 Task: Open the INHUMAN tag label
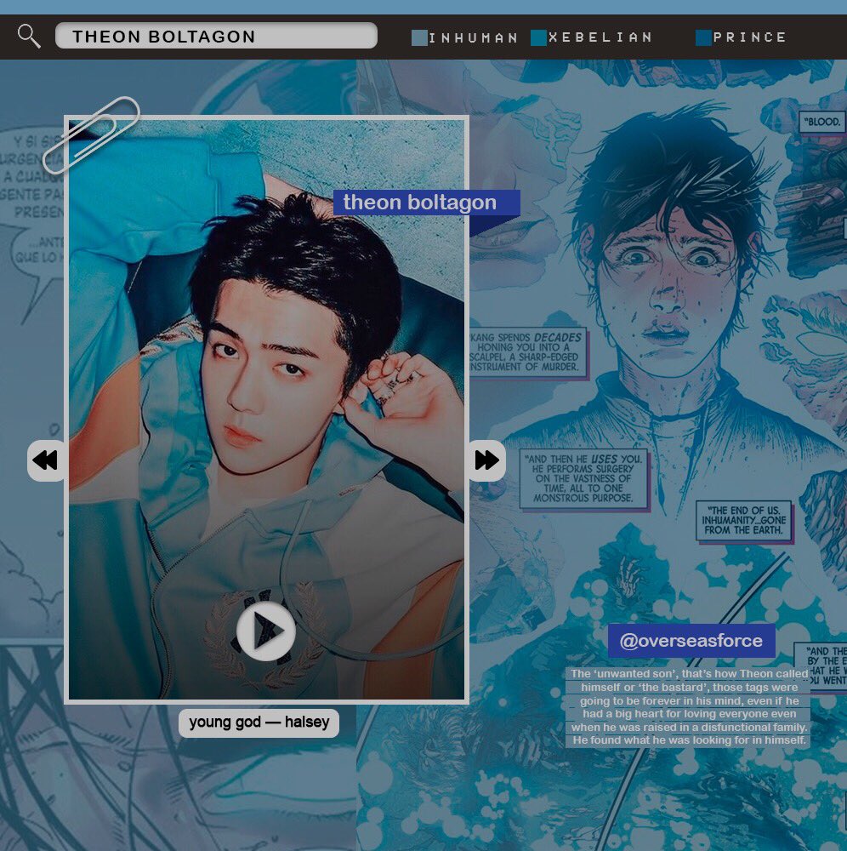click(x=474, y=38)
